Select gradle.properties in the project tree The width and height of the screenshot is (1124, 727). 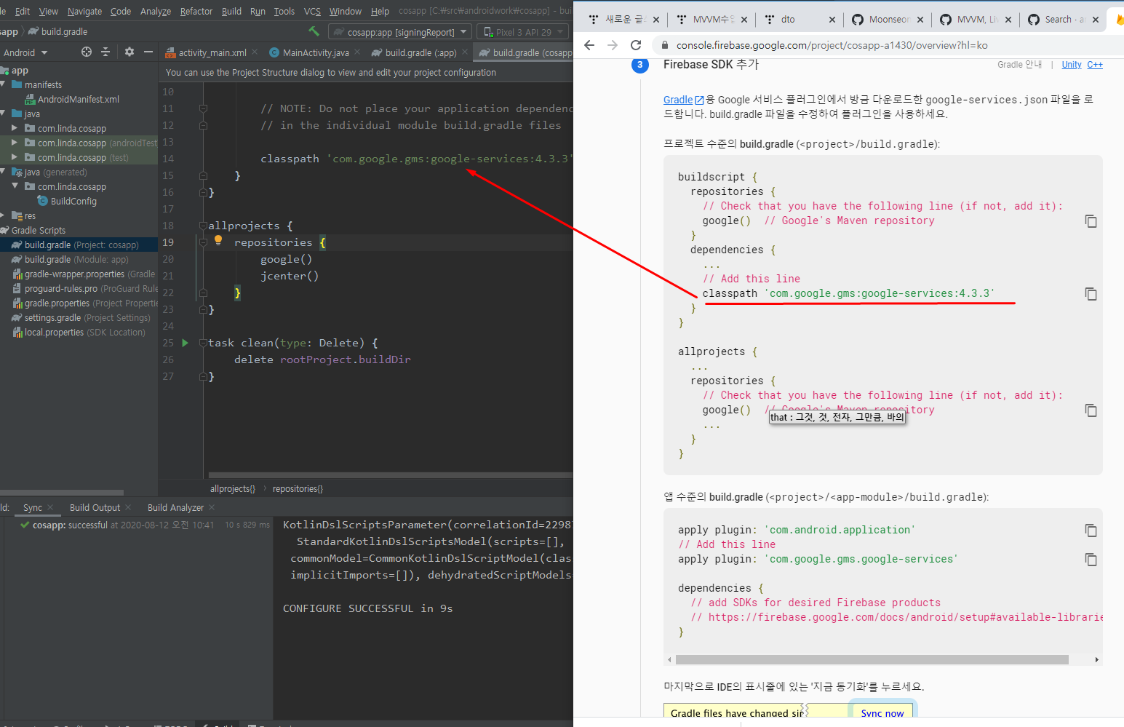coord(84,303)
